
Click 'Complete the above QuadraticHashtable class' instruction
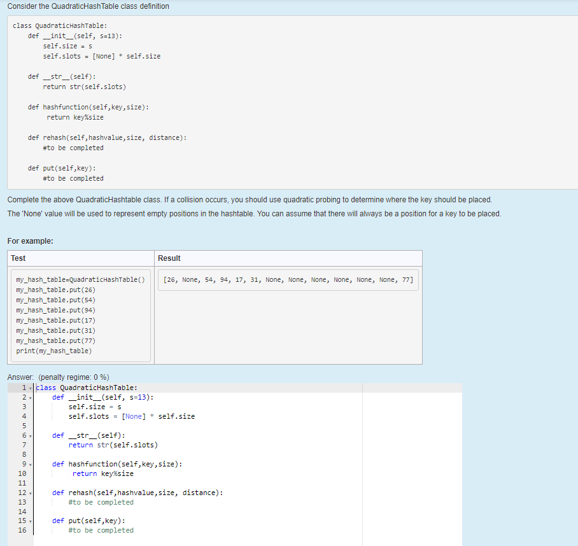(85, 200)
